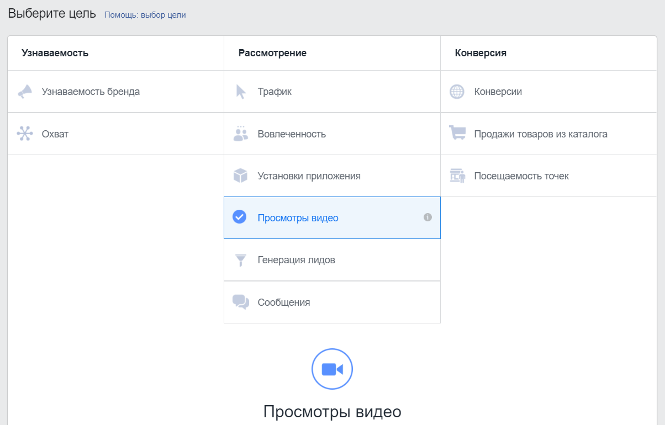Click the globe icon for Conversions
Image resolution: width=665 pixels, height=425 pixels.
(x=457, y=92)
